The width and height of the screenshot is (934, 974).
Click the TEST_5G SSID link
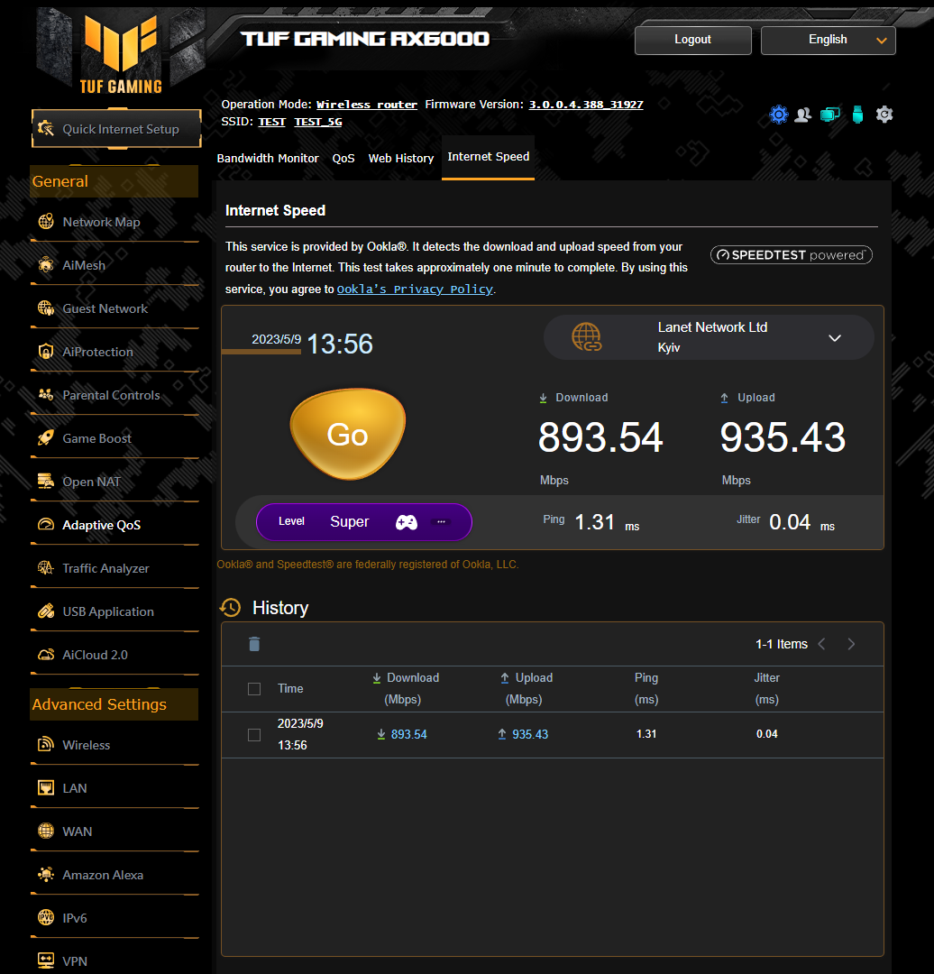(x=318, y=122)
